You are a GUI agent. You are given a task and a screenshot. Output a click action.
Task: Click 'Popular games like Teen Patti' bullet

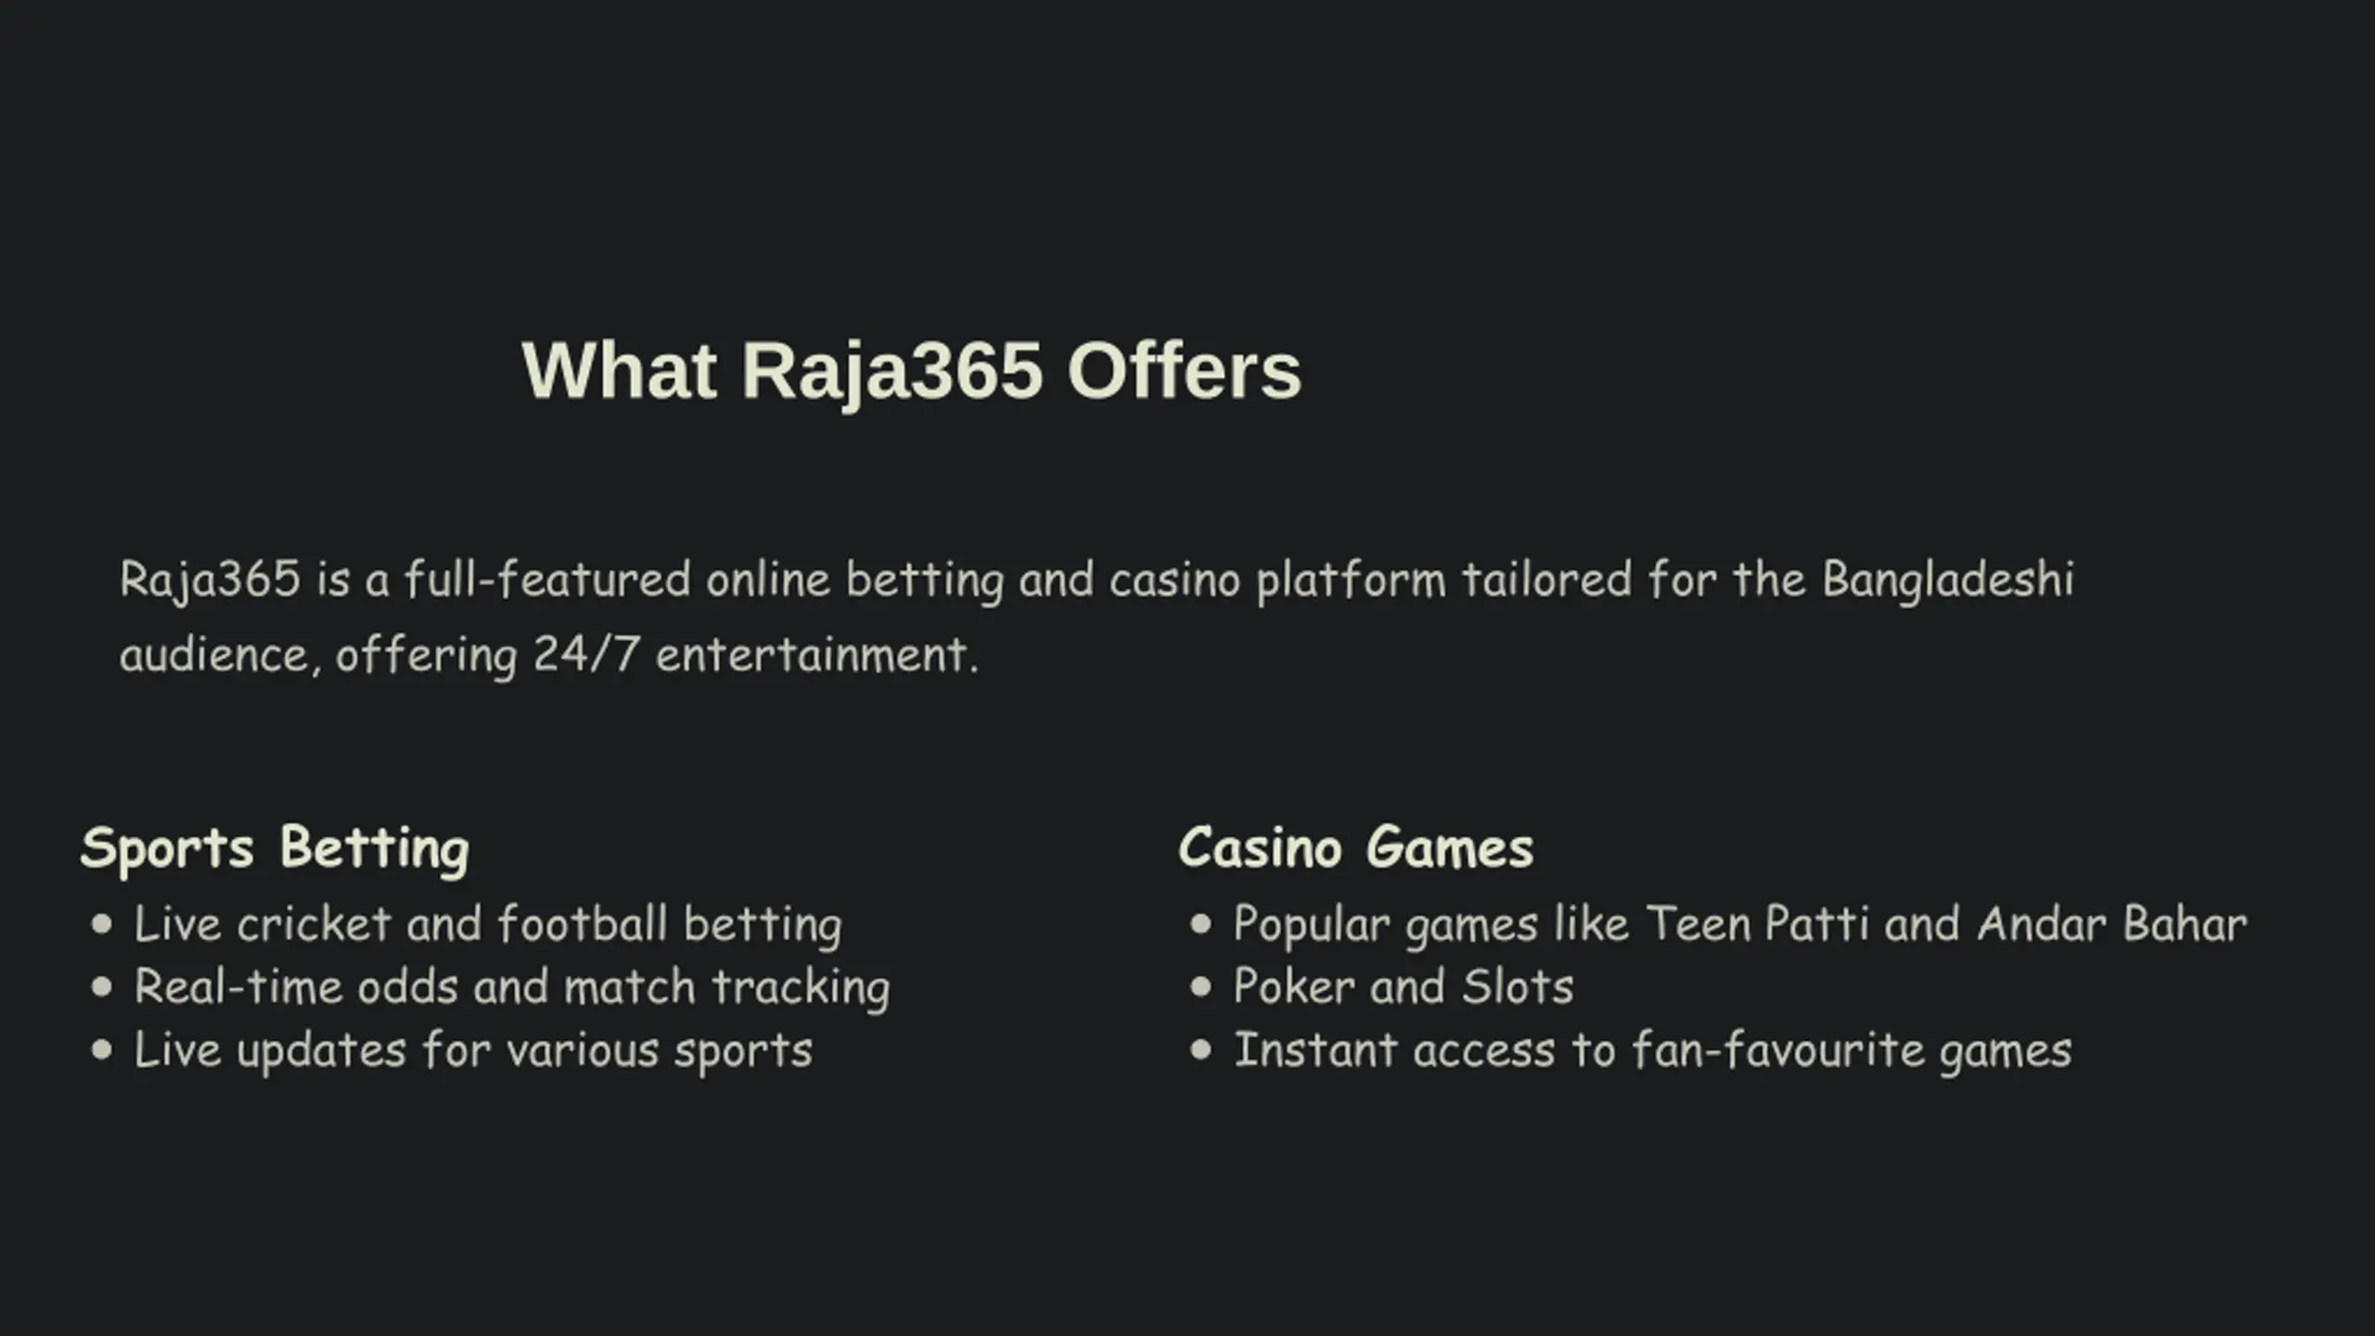(1740, 925)
